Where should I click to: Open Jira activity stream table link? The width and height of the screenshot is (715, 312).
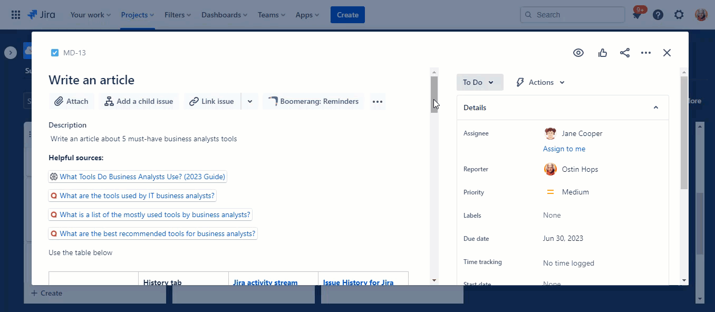tap(265, 282)
